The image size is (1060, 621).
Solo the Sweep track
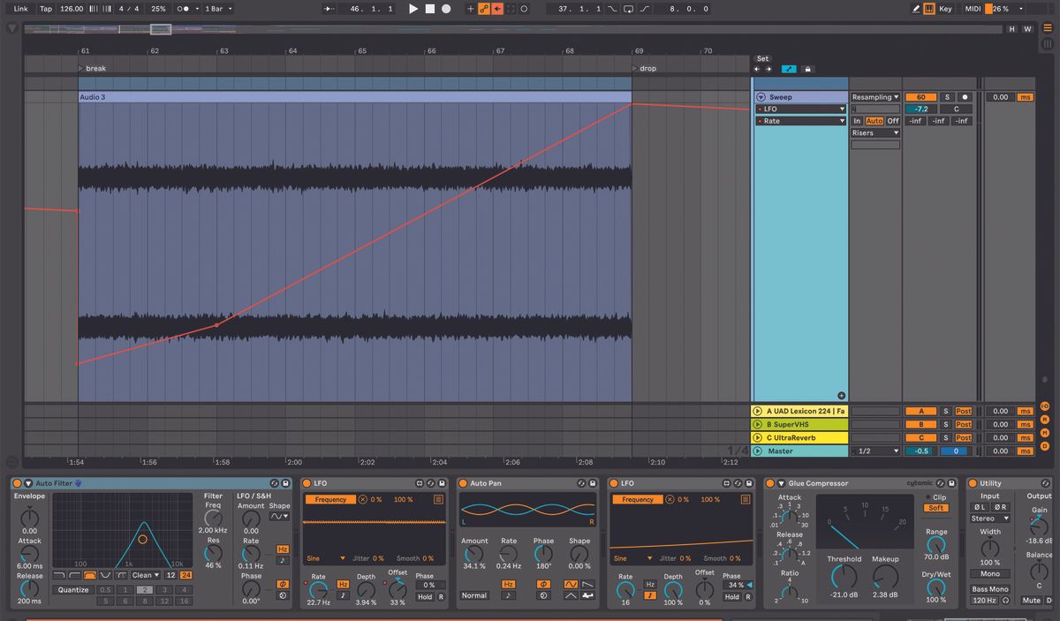click(946, 97)
